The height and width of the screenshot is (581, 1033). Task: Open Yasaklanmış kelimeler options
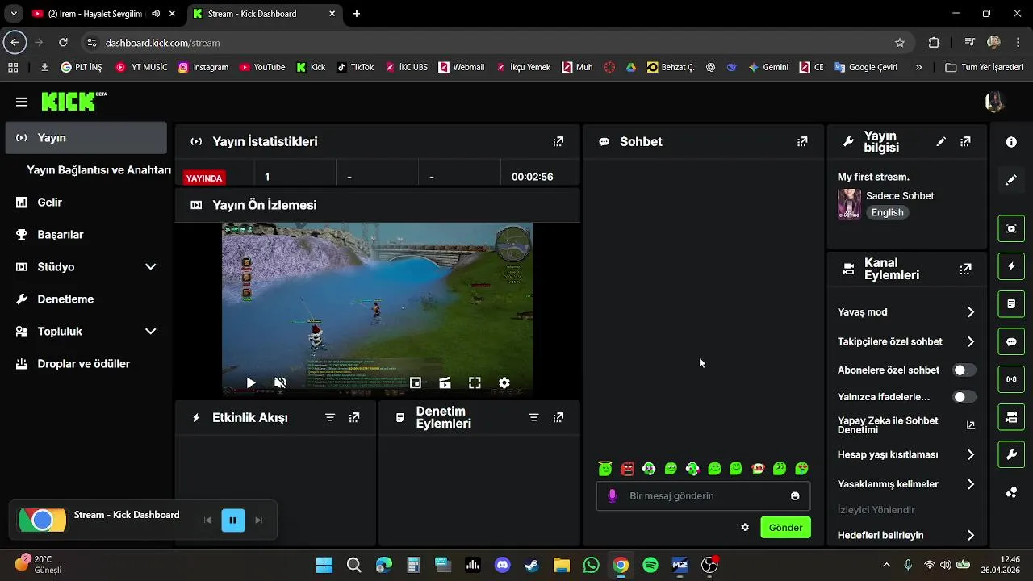click(x=907, y=484)
